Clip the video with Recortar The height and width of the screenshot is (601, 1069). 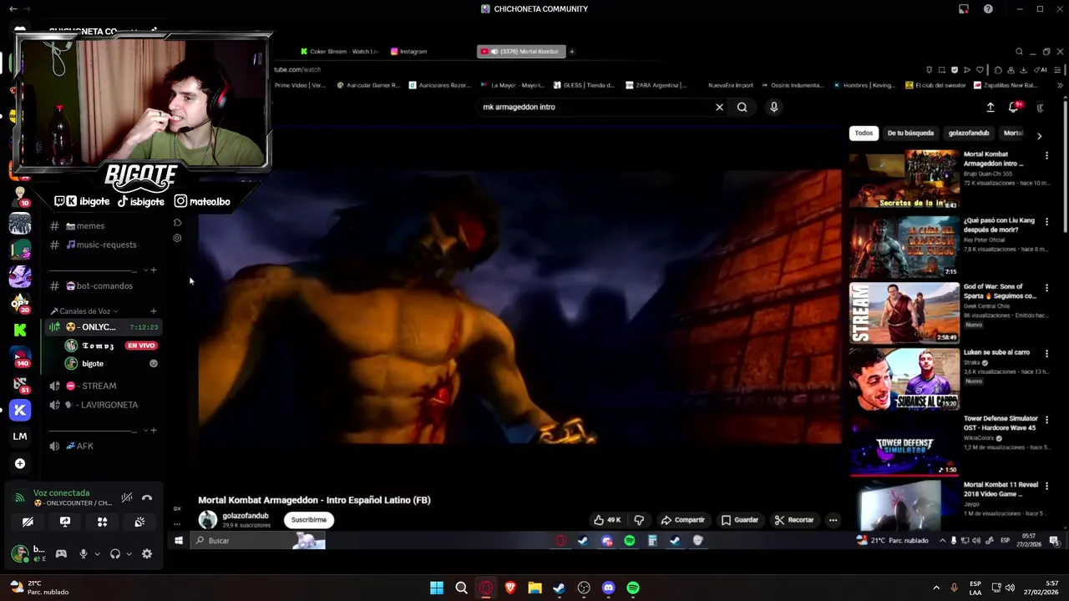click(793, 520)
